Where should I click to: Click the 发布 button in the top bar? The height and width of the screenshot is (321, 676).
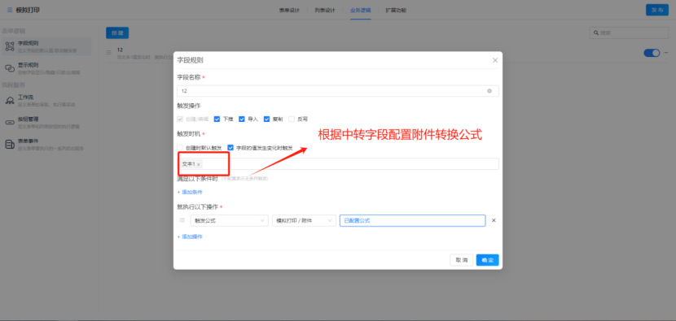point(657,10)
